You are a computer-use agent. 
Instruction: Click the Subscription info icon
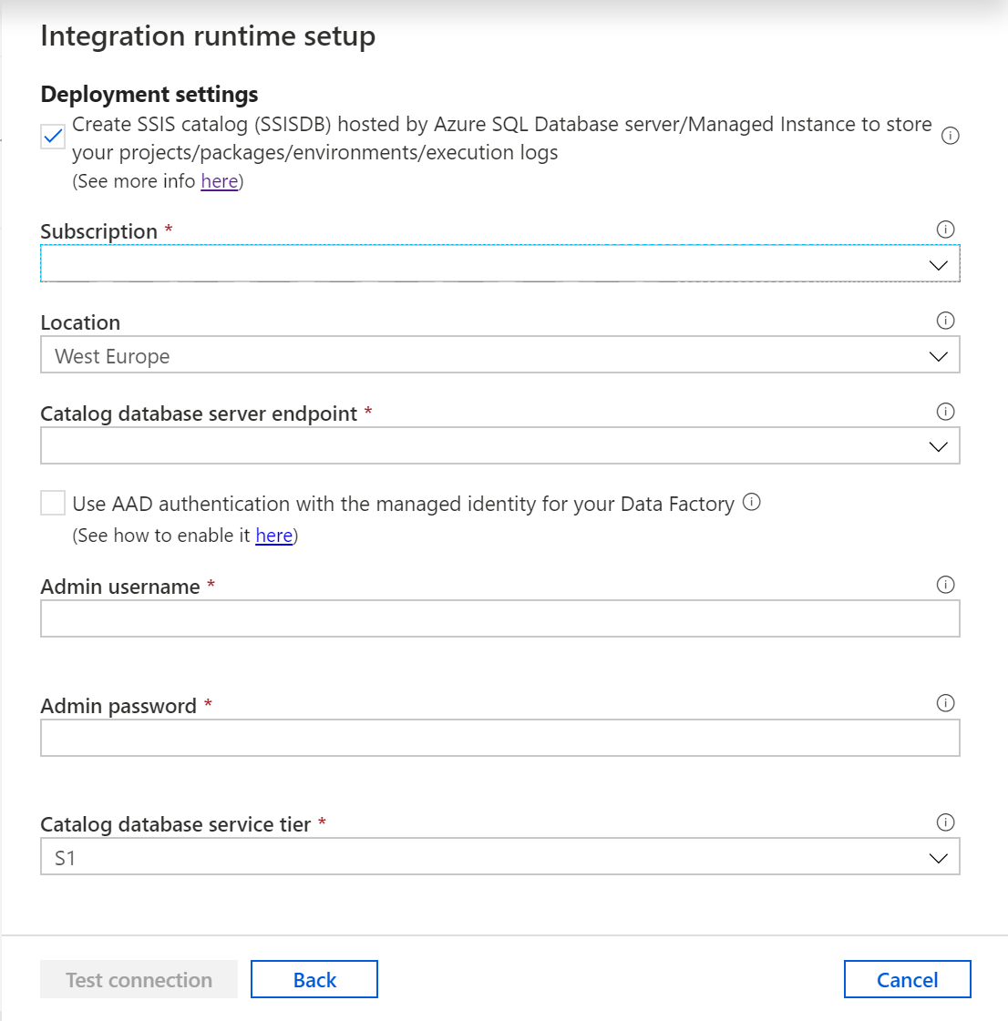click(945, 230)
